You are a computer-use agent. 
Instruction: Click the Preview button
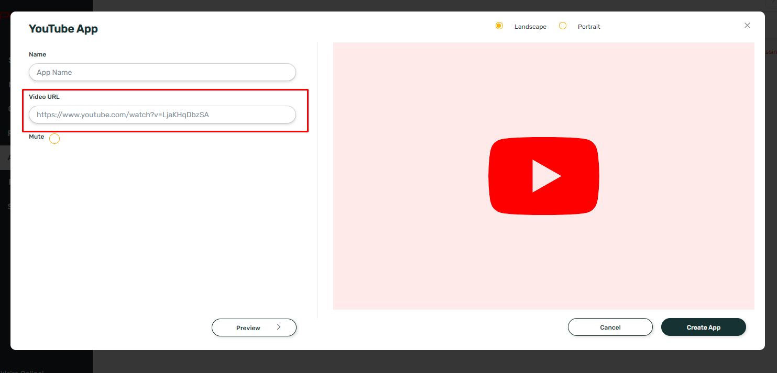click(x=254, y=327)
